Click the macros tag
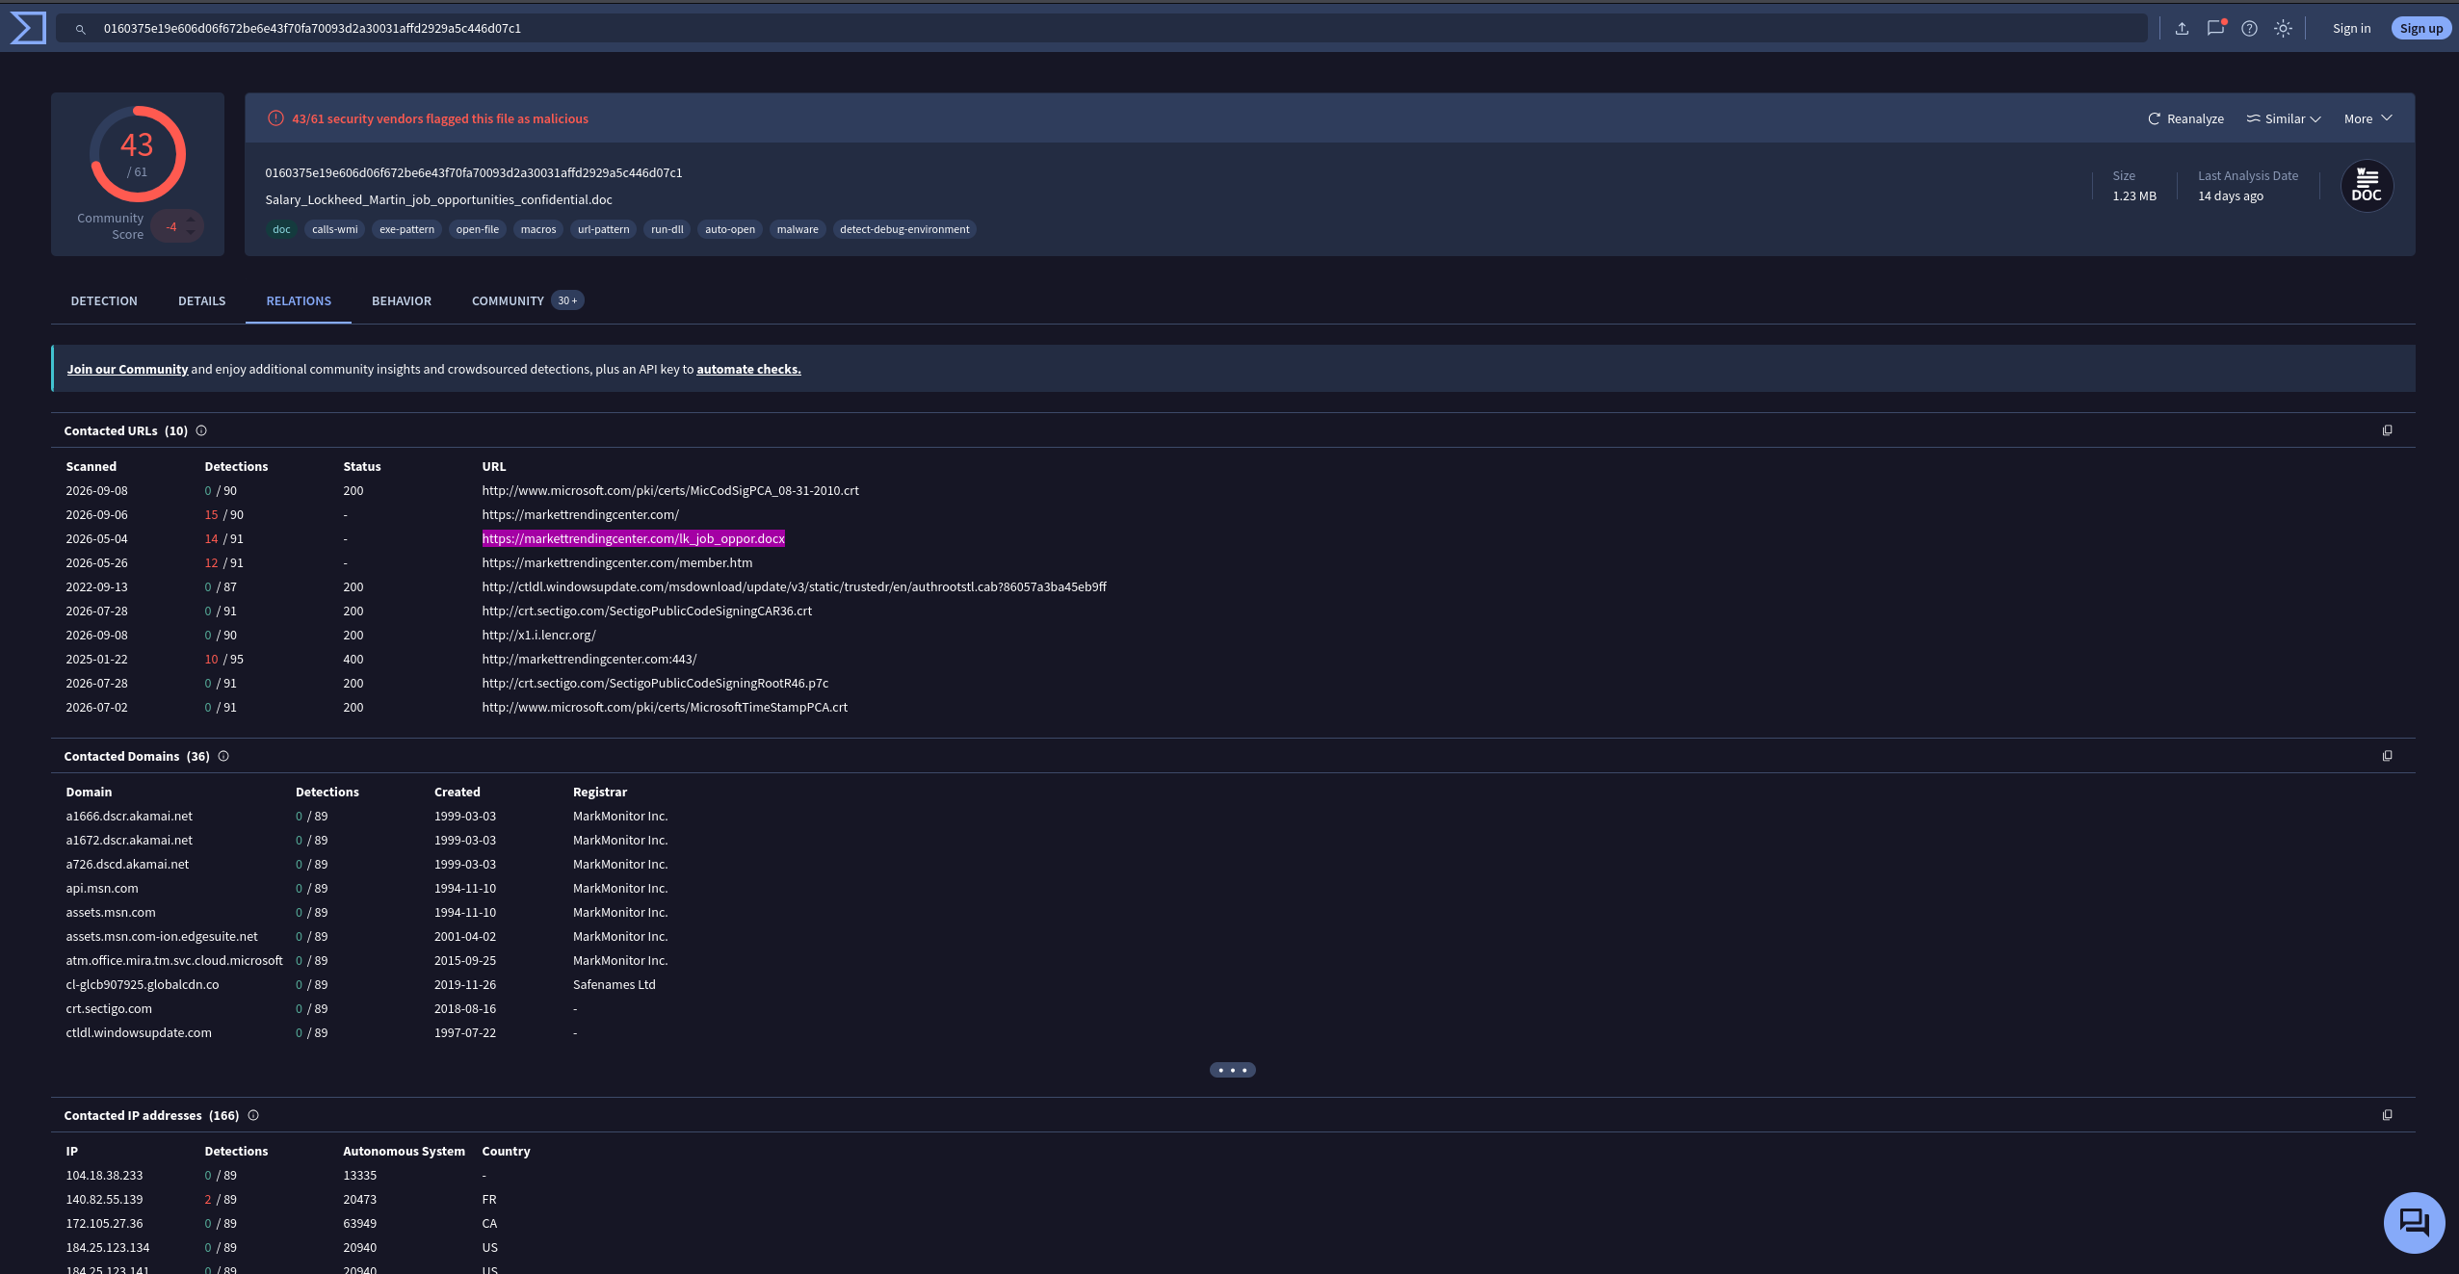 click(538, 229)
